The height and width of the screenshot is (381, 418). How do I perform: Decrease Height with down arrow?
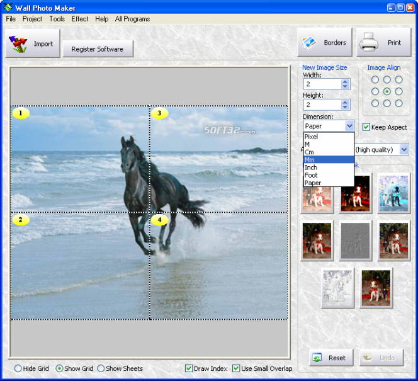click(345, 107)
